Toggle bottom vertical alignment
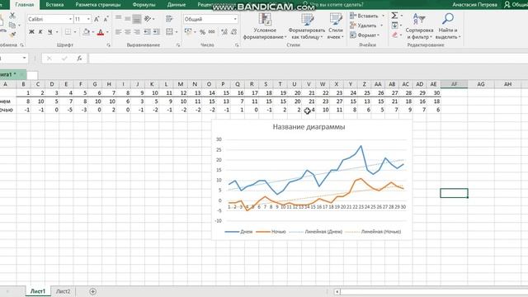The image size is (528, 297). pos(137,19)
